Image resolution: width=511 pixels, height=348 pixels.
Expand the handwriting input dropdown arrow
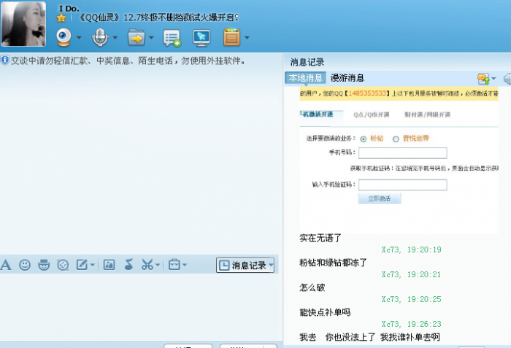click(93, 265)
